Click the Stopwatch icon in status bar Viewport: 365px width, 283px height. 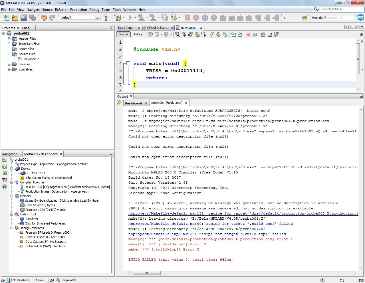click(x=59, y=280)
